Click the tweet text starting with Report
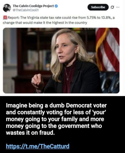The image size is (125, 153). click(x=59, y=20)
